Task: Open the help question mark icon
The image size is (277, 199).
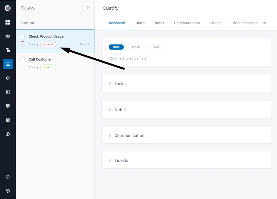Action: [8, 177]
